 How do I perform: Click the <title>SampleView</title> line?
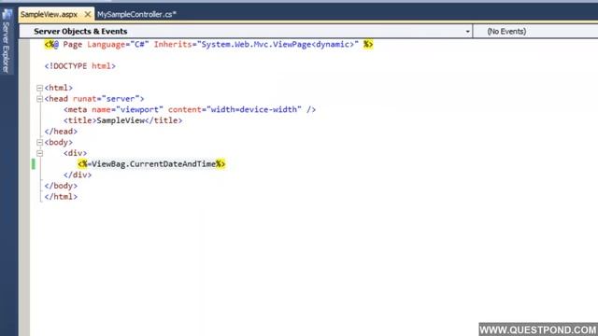122,120
